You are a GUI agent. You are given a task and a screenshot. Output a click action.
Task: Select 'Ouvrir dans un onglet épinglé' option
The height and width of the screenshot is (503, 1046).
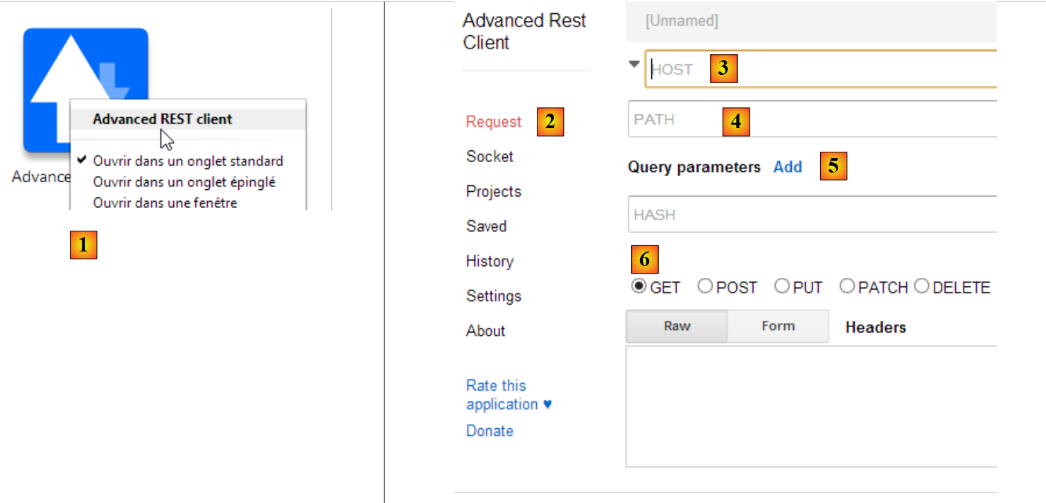point(184,182)
